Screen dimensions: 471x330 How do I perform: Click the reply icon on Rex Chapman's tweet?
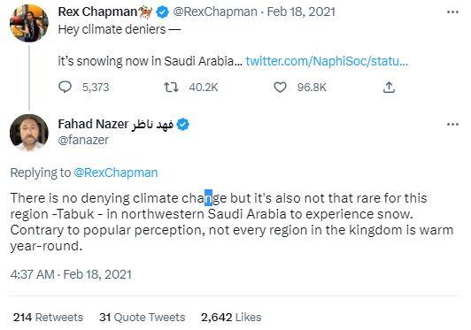[65, 87]
